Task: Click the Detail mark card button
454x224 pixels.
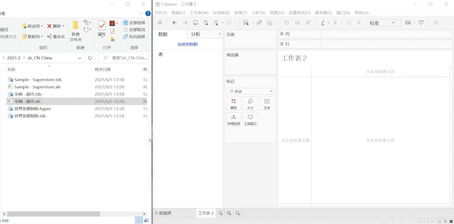Action: 234,120
